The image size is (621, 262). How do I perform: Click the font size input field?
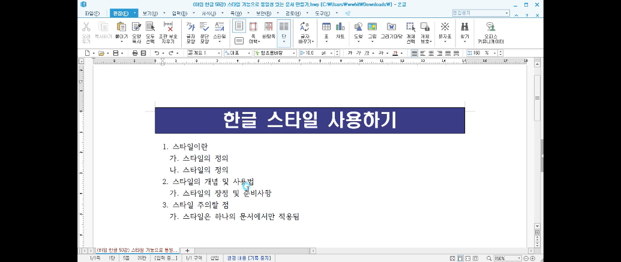tap(312, 53)
